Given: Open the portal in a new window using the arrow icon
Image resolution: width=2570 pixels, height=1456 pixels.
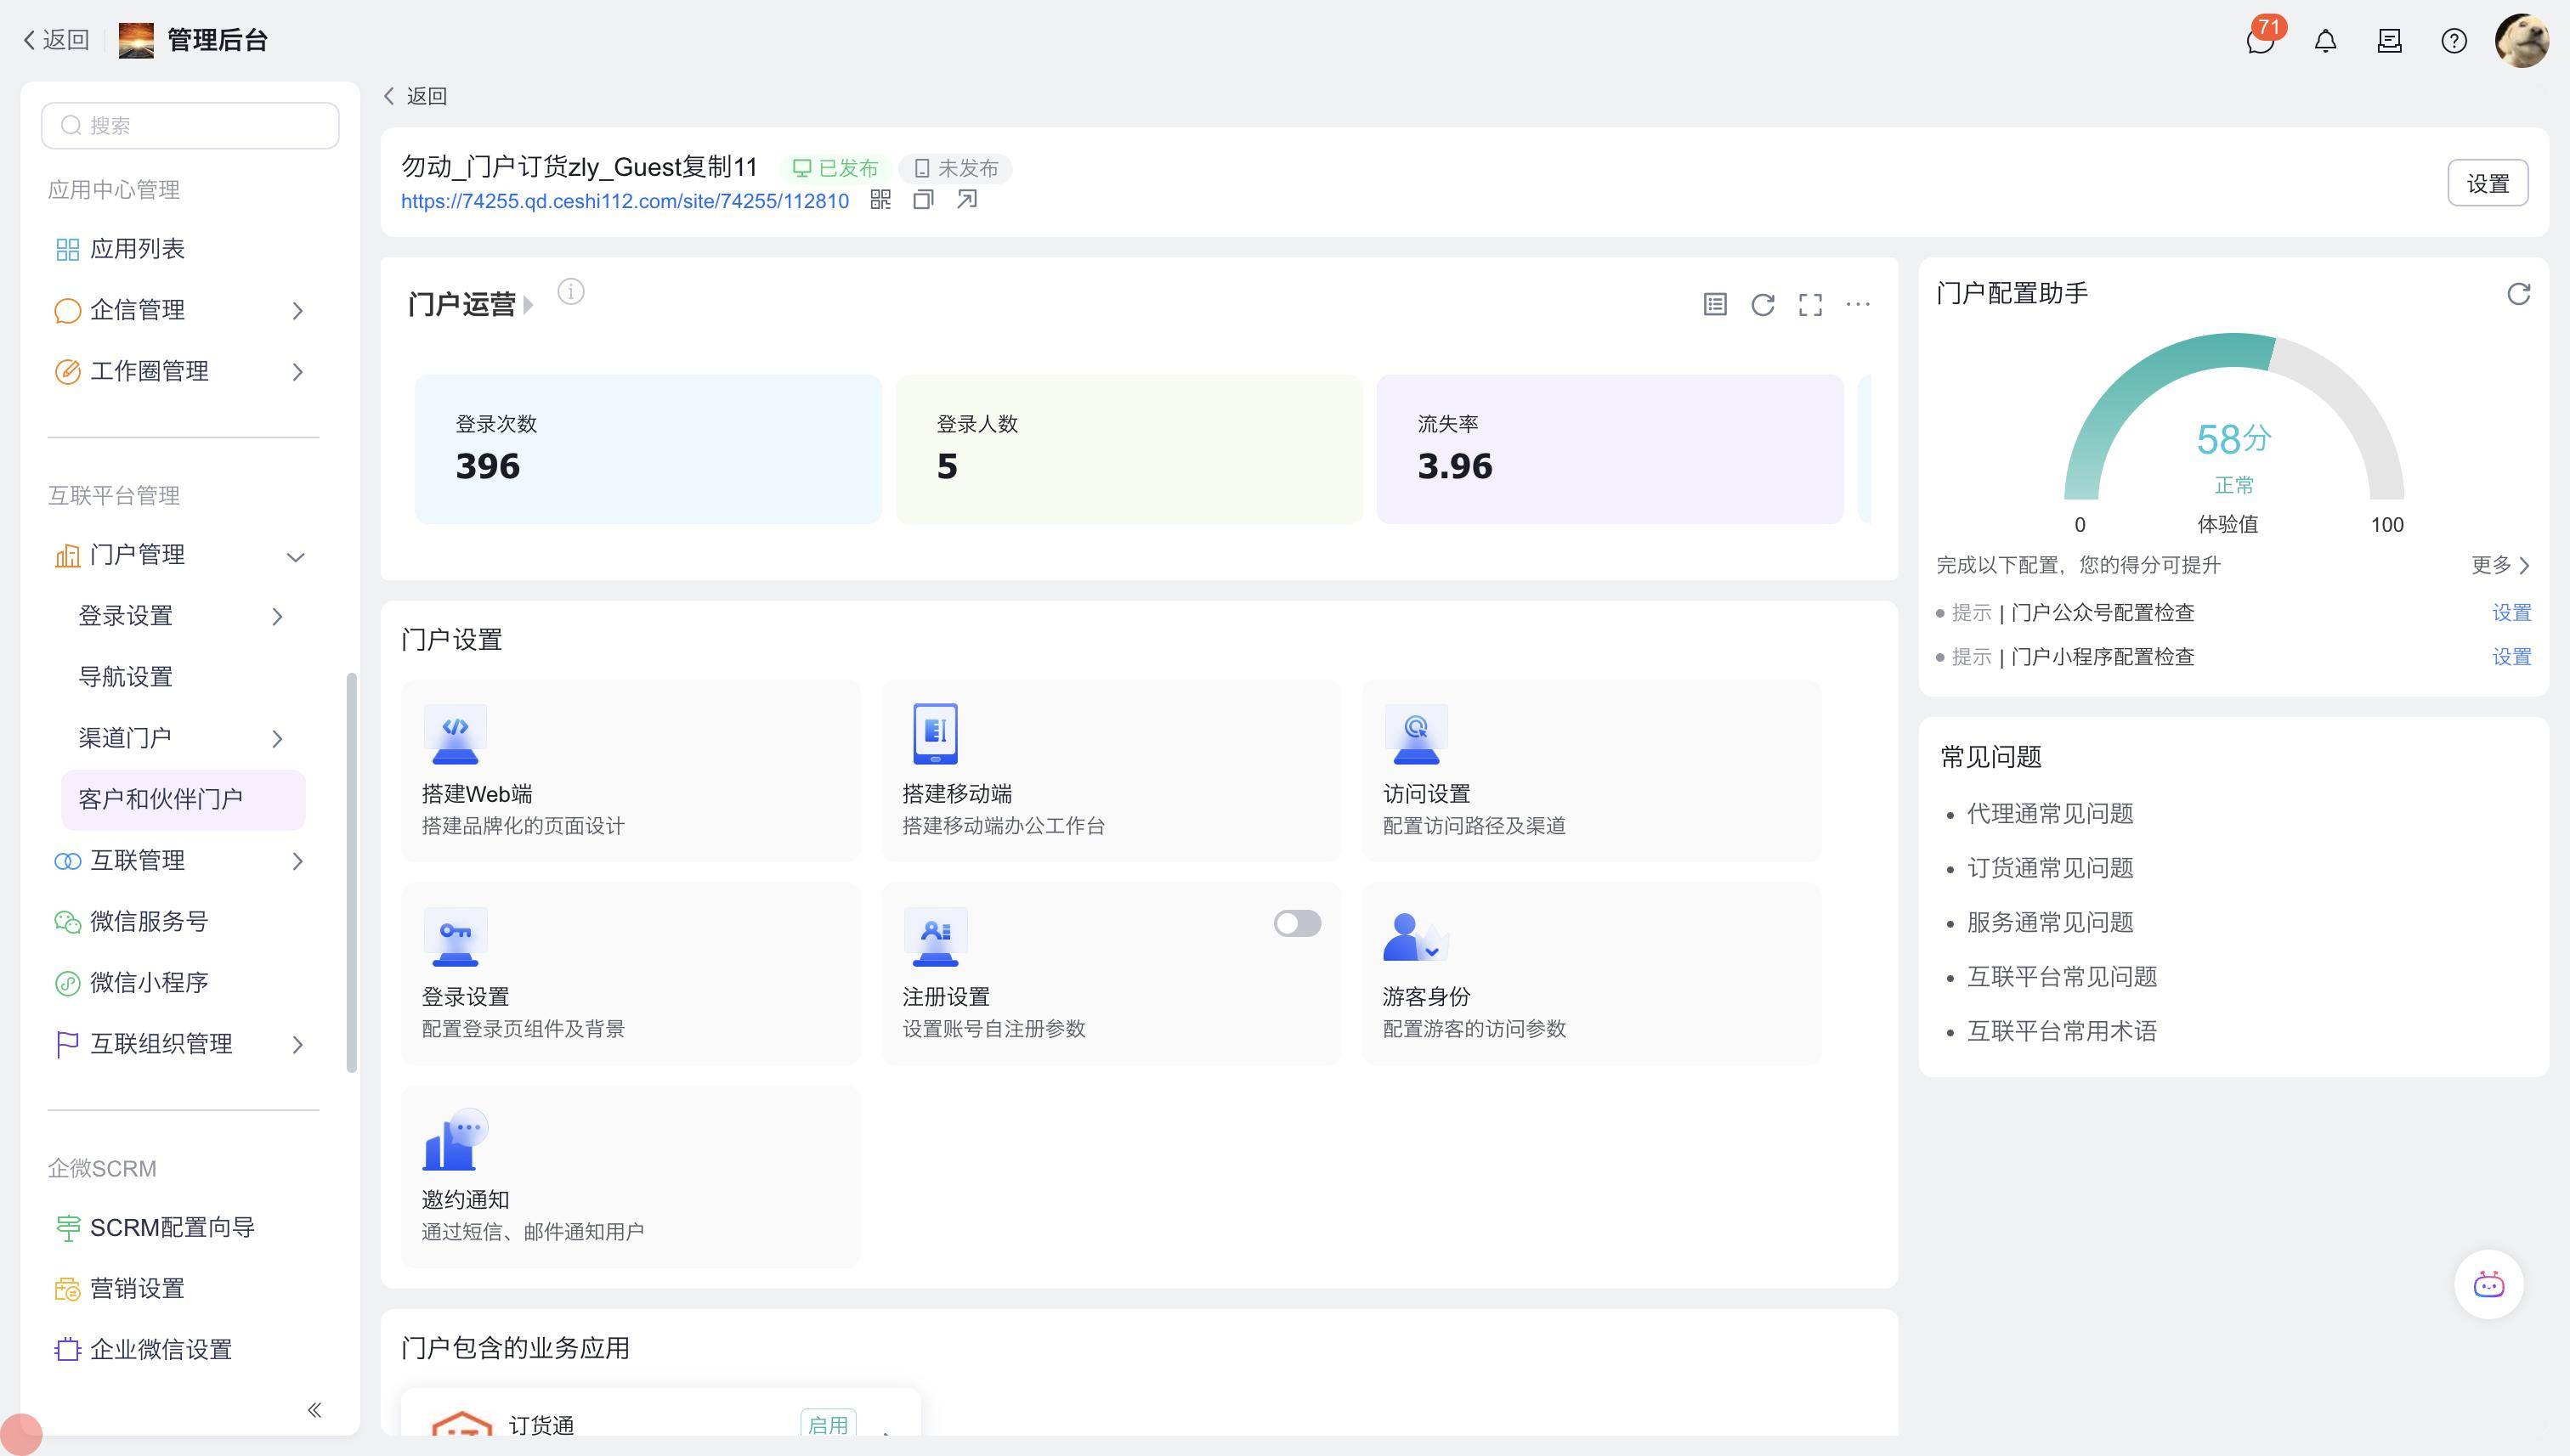Looking at the screenshot, I should (966, 200).
